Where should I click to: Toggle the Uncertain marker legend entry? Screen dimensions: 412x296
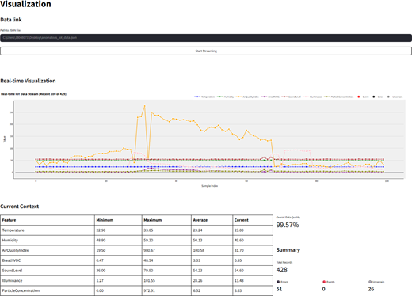[395, 97]
